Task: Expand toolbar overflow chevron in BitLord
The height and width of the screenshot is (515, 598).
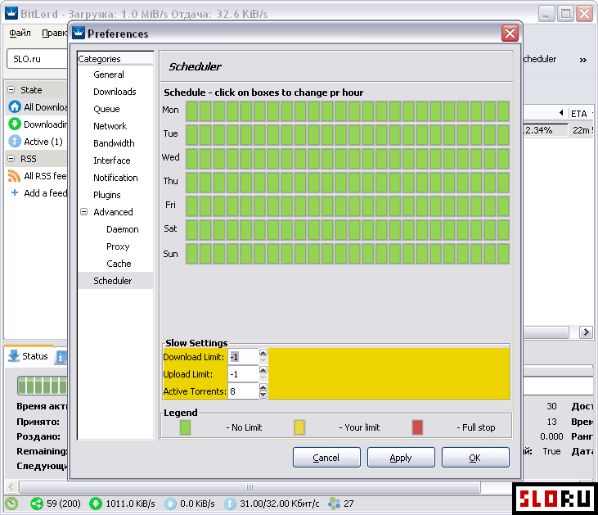Action: pos(583,60)
